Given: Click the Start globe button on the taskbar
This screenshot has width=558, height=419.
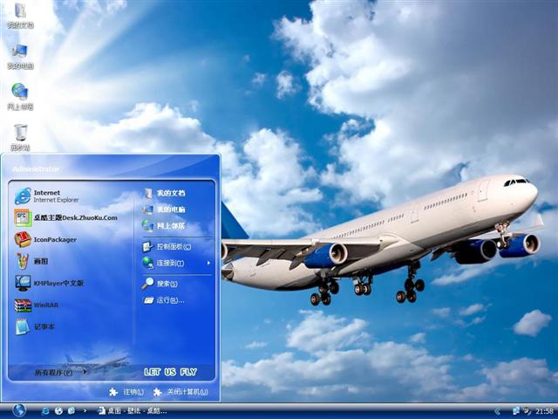Looking at the screenshot, I should 19,410.
